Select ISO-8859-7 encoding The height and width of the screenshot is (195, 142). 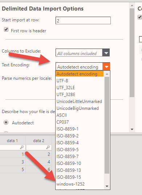coord(80,157)
